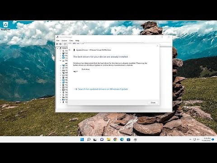The image size is (217, 163).
Task: Select the Network adapters icon
Action: [x=63, y=82]
